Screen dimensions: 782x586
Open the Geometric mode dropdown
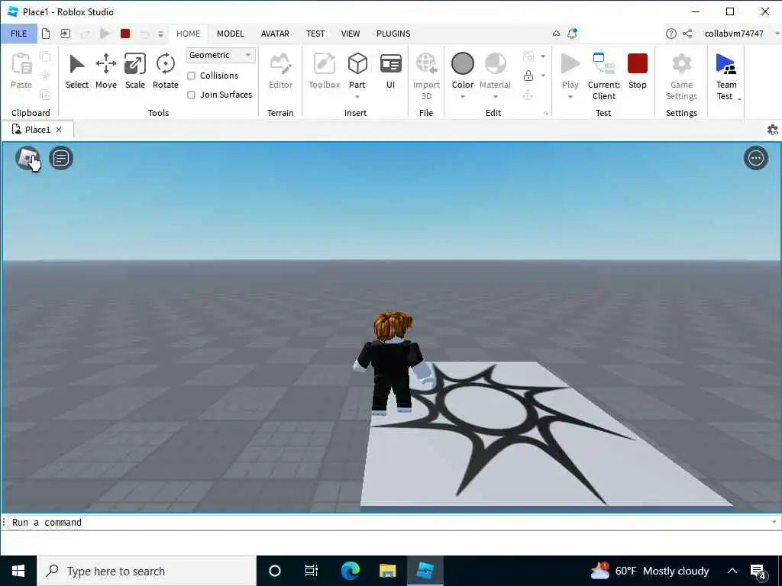pos(221,55)
